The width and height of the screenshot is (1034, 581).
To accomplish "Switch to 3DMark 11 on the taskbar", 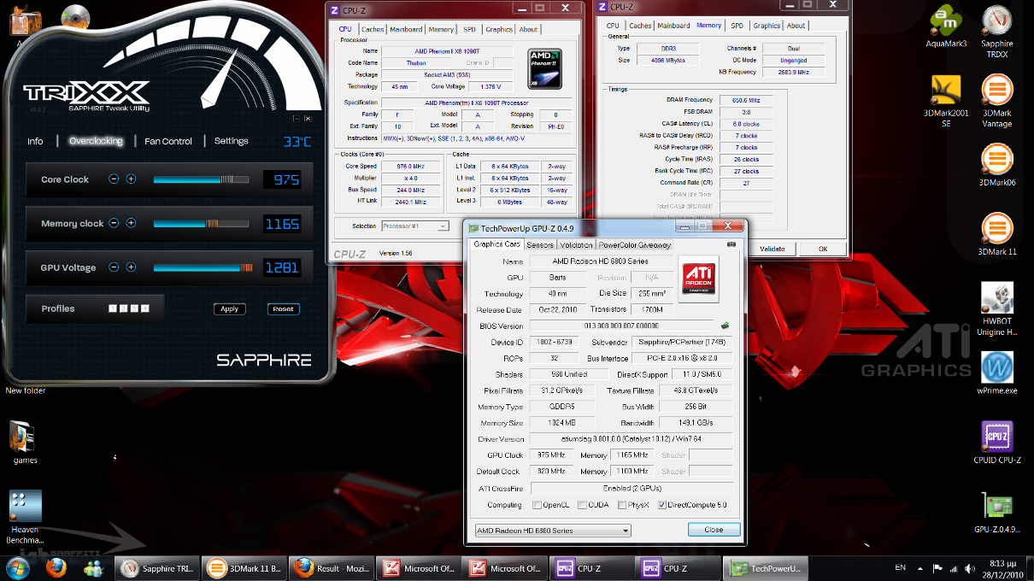I will coord(243,568).
